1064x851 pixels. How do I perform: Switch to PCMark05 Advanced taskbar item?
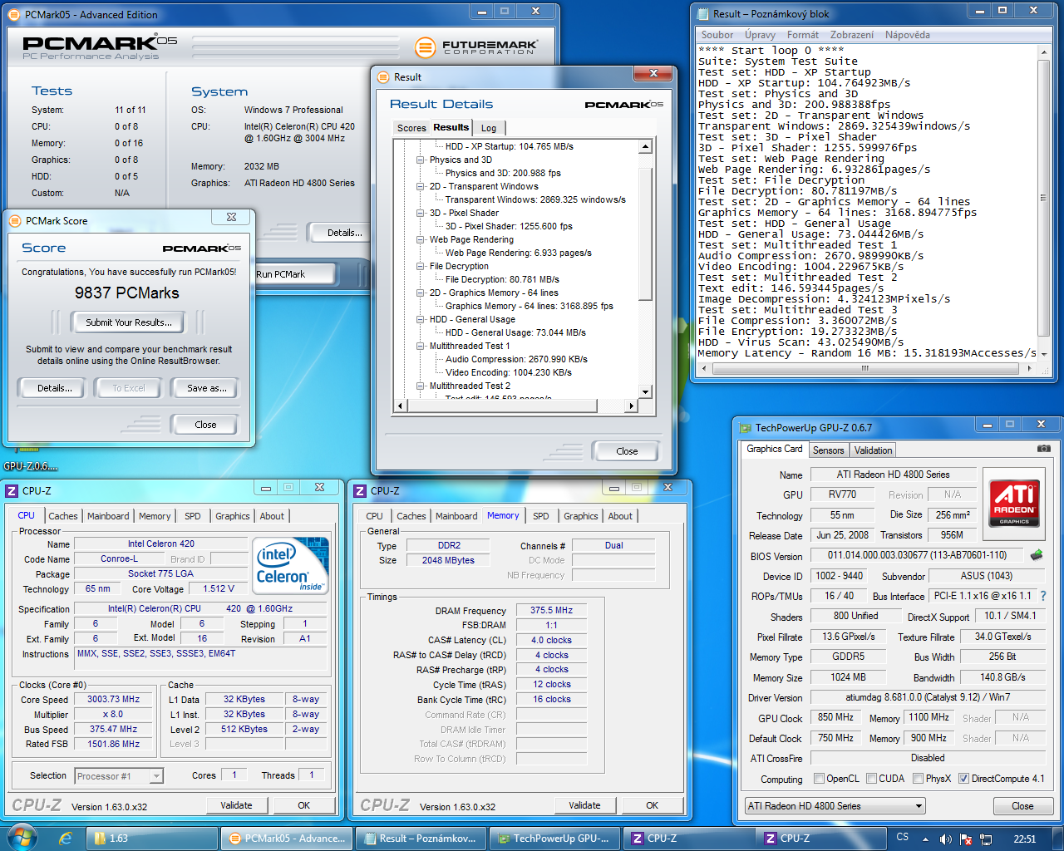(x=287, y=839)
